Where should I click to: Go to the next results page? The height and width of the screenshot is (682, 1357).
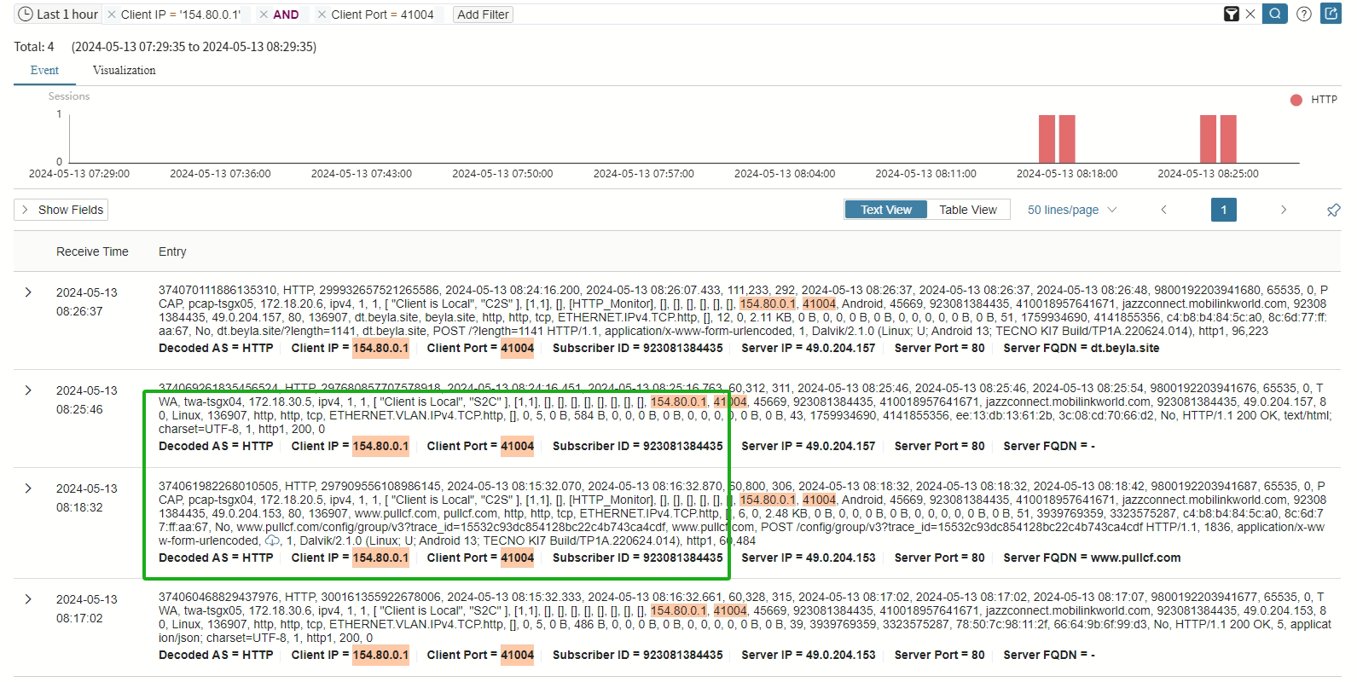point(1283,210)
